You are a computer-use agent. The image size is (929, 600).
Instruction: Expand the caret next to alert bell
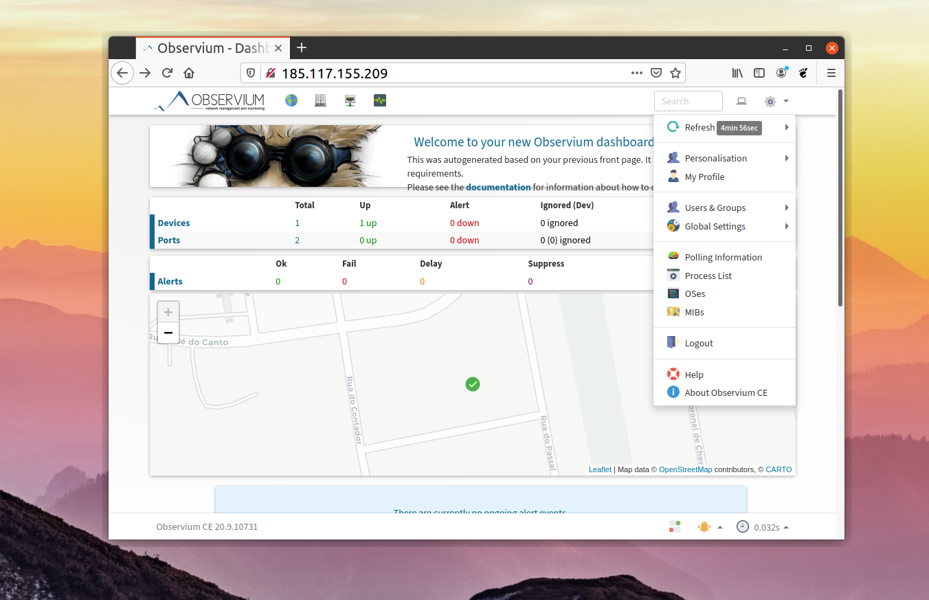(x=720, y=528)
